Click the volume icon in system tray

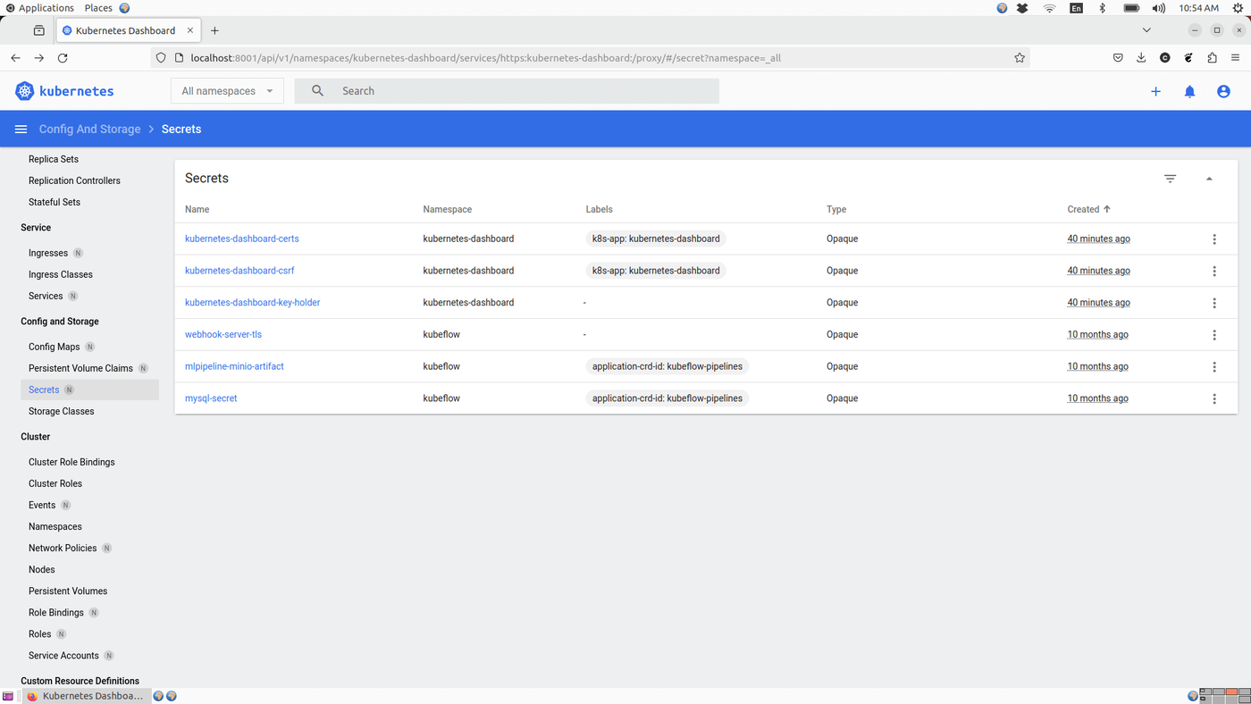coord(1159,8)
